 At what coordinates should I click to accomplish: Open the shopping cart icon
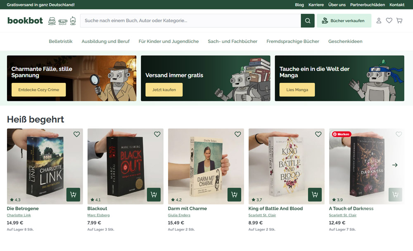click(399, 21)
